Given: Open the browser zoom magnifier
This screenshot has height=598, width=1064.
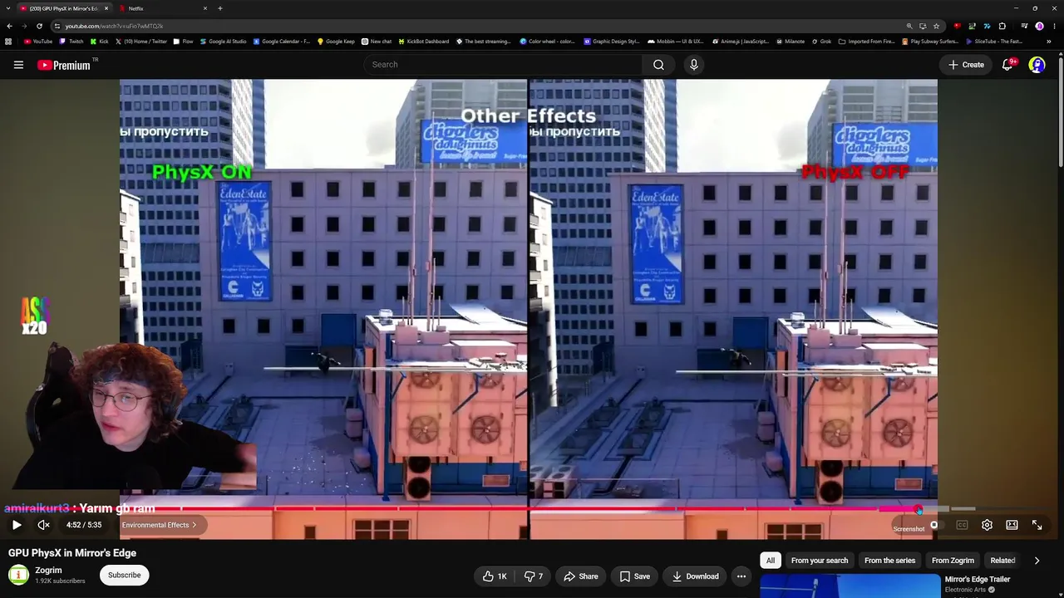Looking at the screenshot, I should click(x=909, y=26).
